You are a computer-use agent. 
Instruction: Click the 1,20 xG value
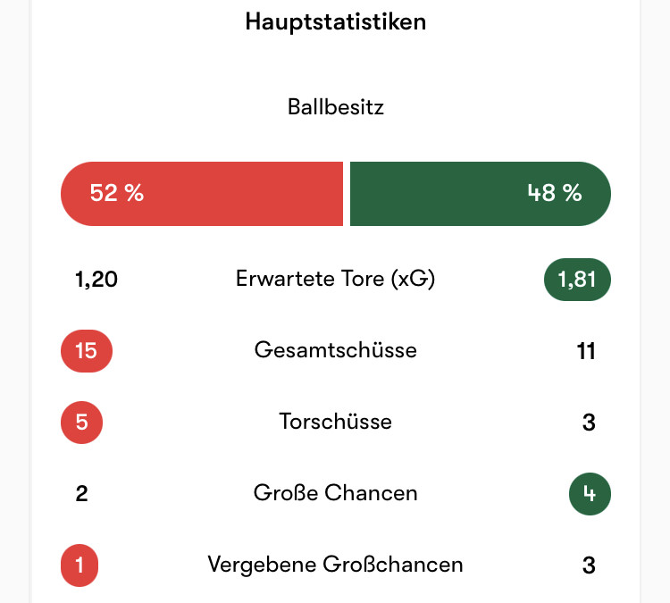click(96, 280)
